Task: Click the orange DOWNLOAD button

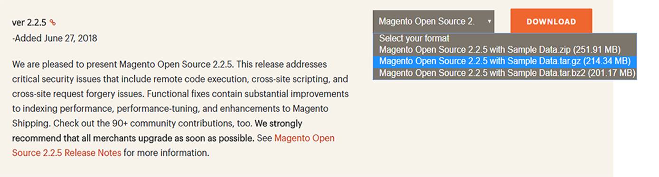Action: coord(551,22)
